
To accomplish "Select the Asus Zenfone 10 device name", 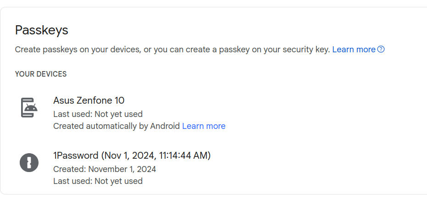I will [89, 100].
